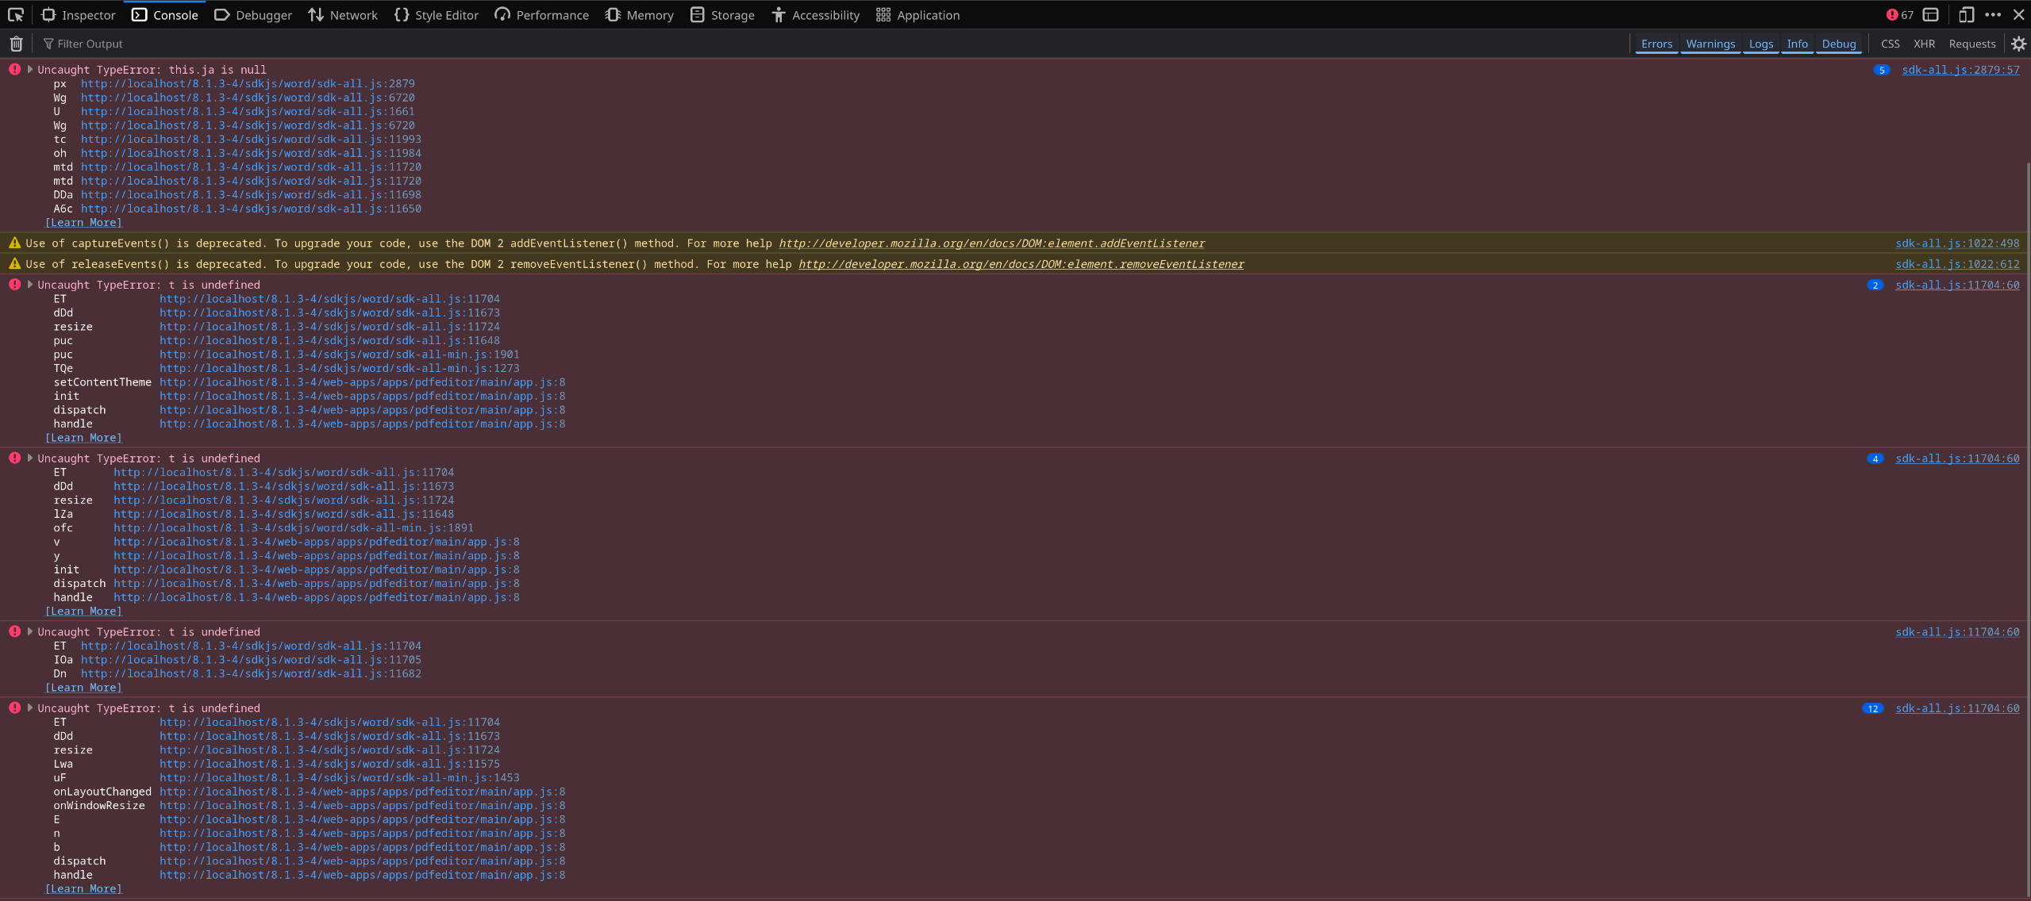The image size is (2031, 901).
Task: Collapse first 't is undefined' stack trace
Action: (30, 285)
